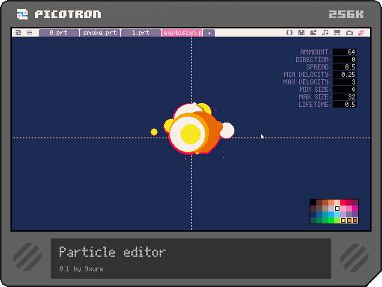Click the 256K label in header
Screen dimensions: 382x287
pos(346,14)
